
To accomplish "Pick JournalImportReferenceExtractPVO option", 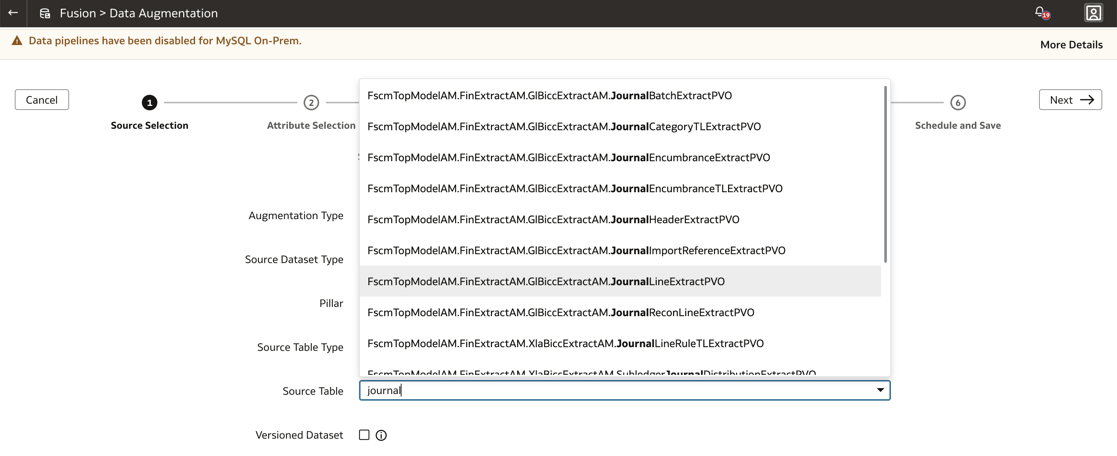I will click(x=620, y=251).
